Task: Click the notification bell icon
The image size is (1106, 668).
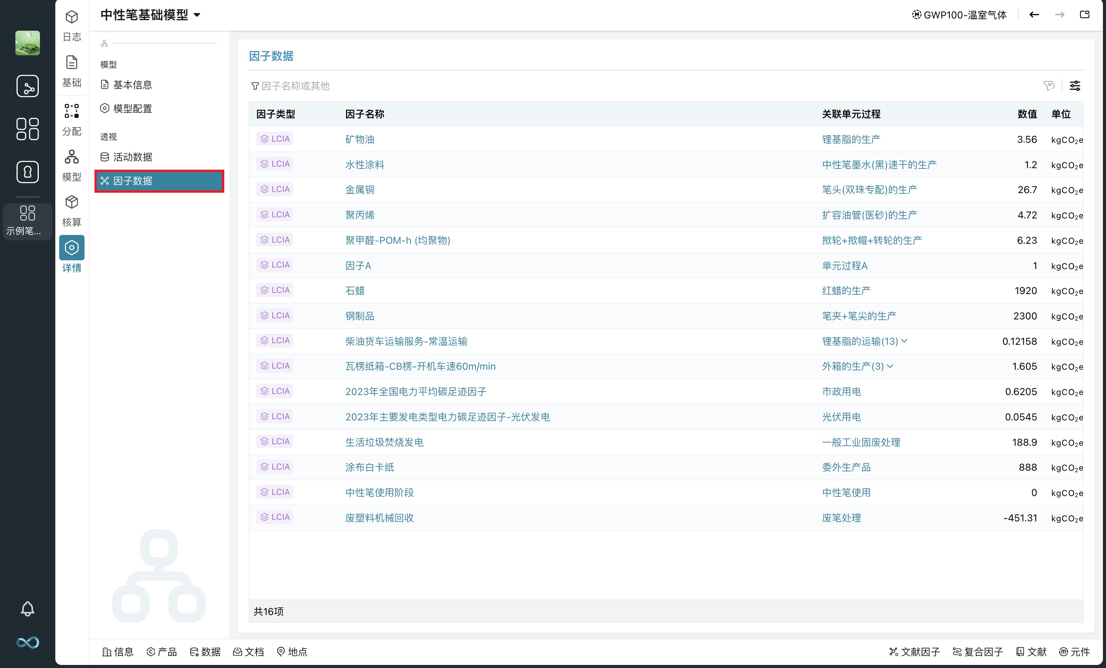Action: (27, 609)
